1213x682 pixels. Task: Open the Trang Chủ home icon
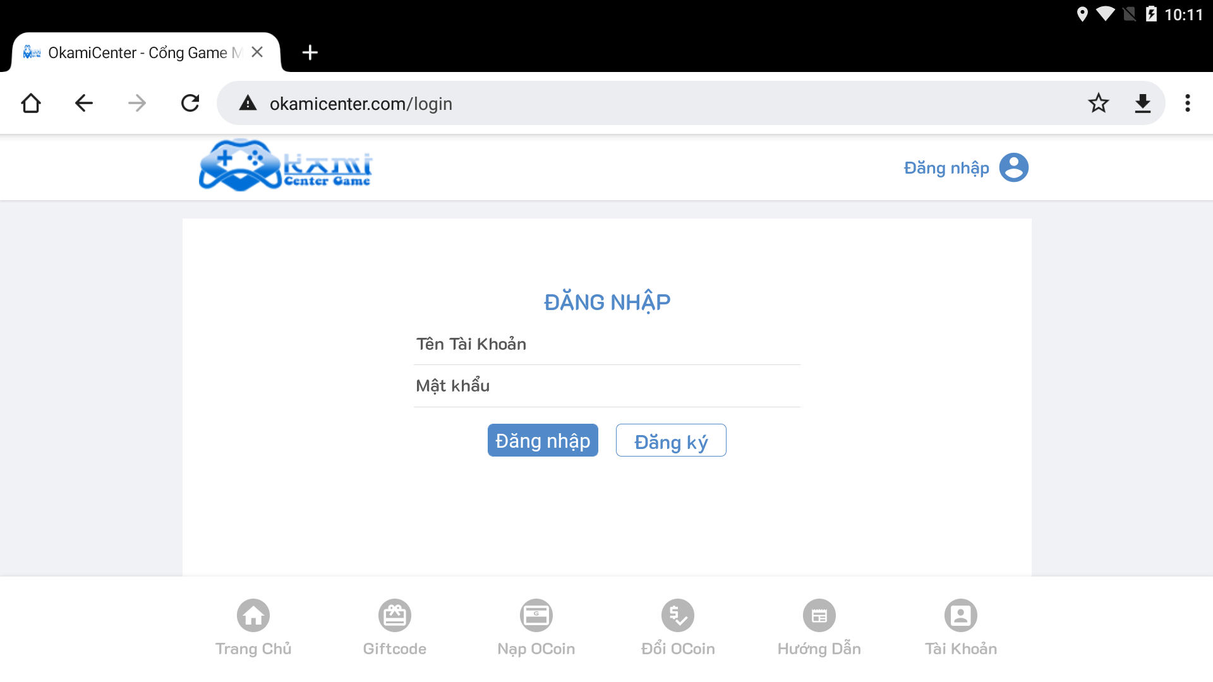tap(253, 615)
